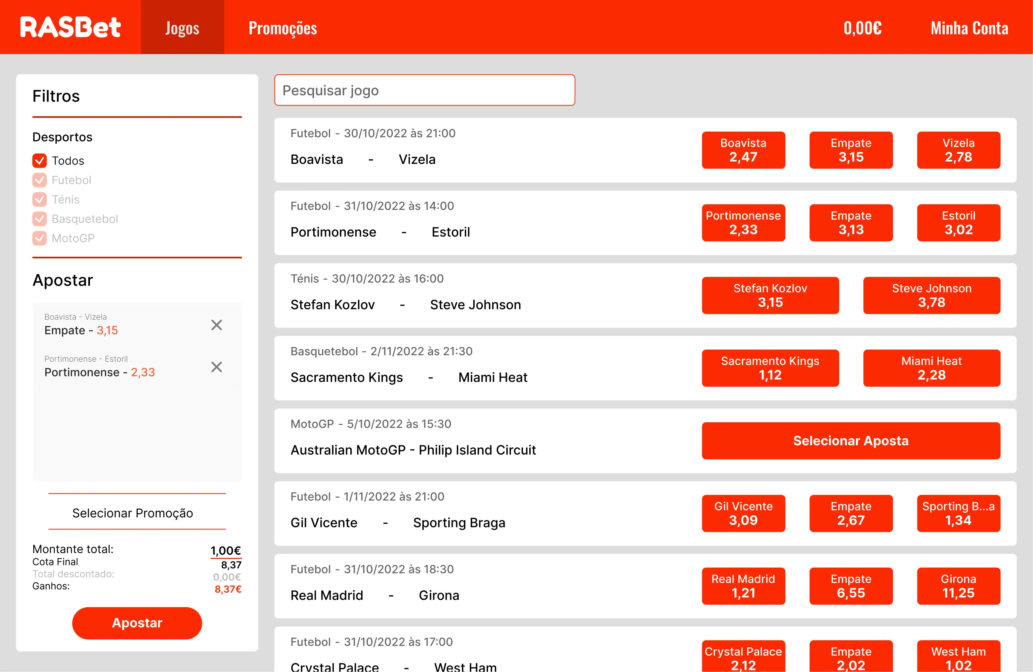Edit the Montante total amount 1,00€
Image resolution: width=1033 pixels, height=672 pixels.
point(226,551)
